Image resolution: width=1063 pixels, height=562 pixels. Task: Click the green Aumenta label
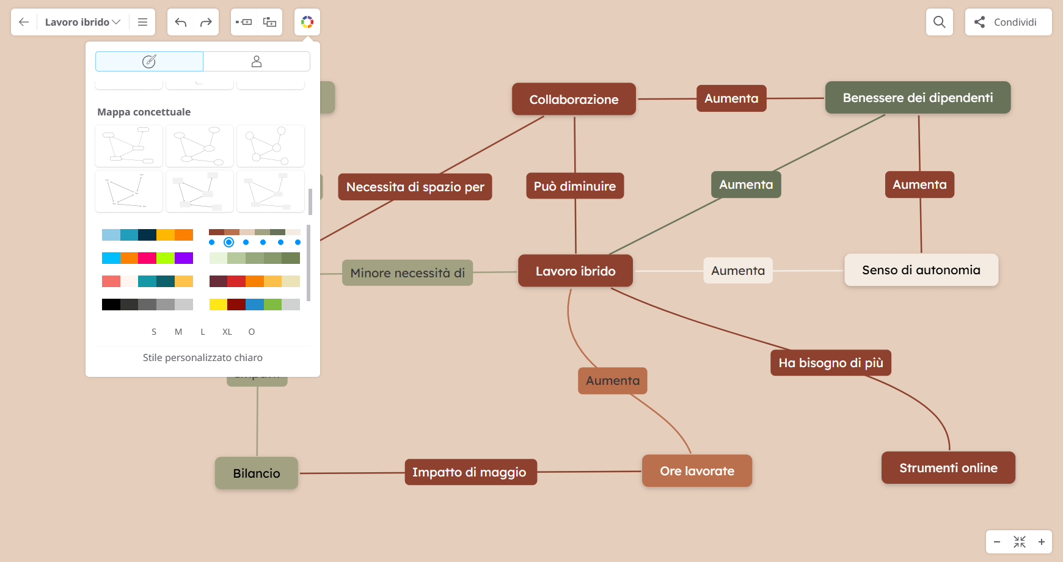pos(746,184)
